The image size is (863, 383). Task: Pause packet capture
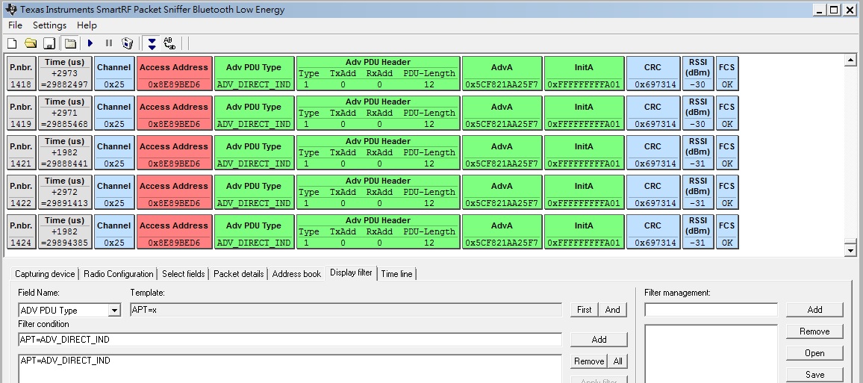coord(109,43)
